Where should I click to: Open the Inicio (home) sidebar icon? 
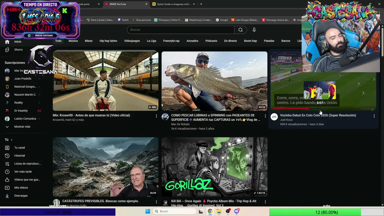point(7,42)
